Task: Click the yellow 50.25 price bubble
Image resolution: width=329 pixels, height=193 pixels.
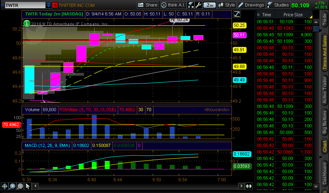Action: [x=239, y=25]
